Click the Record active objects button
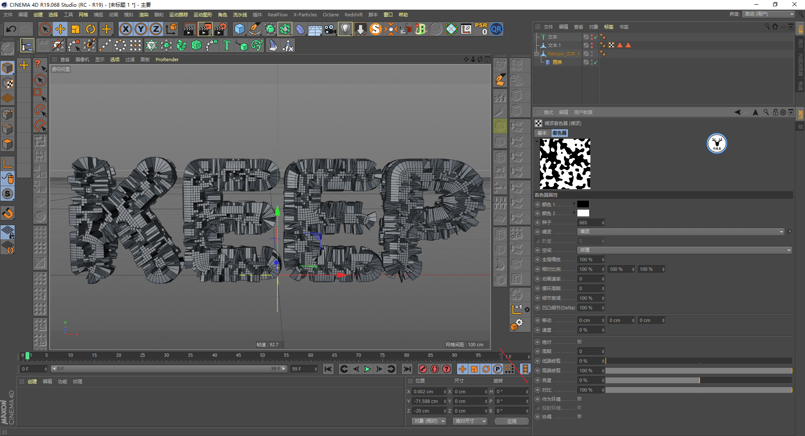This screenshot has height=436, width=805. (423, 369)
